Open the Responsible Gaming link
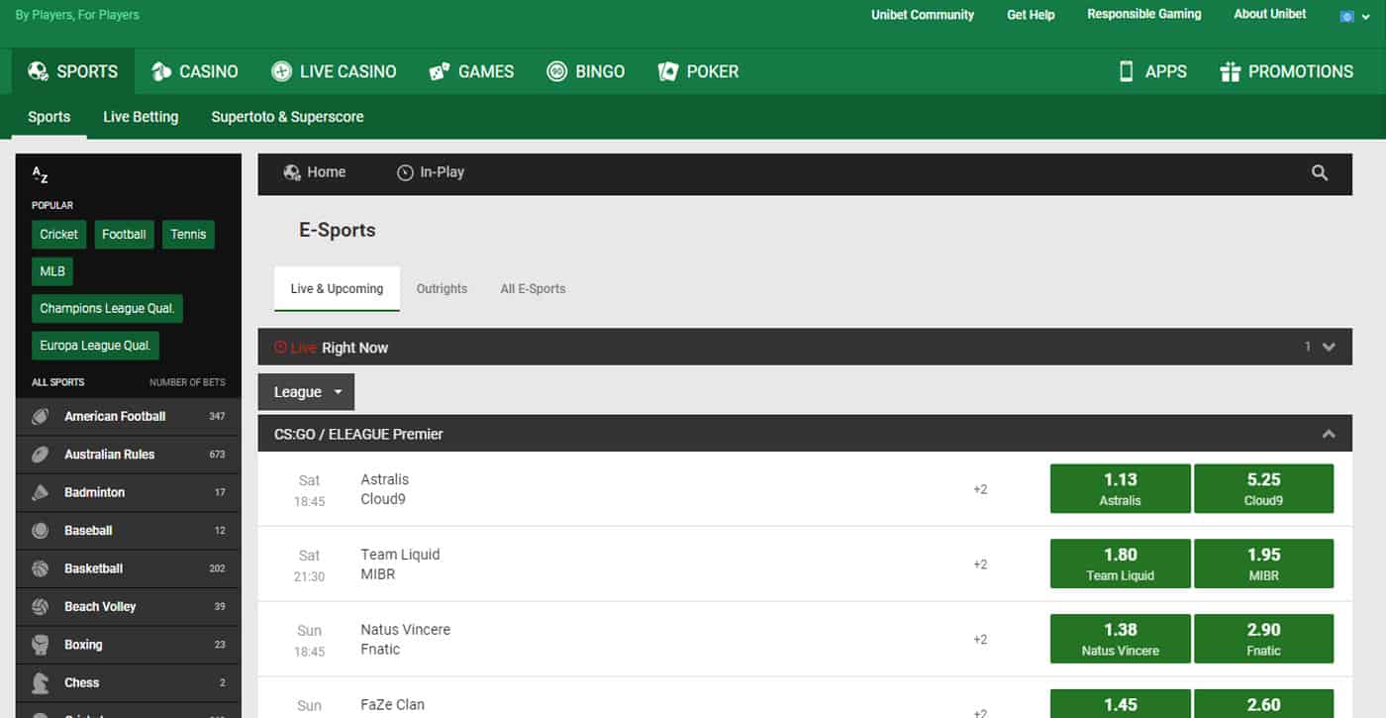Viewport: 1386px width, 718px height. pyautogui.click(x=1143, y=14)
